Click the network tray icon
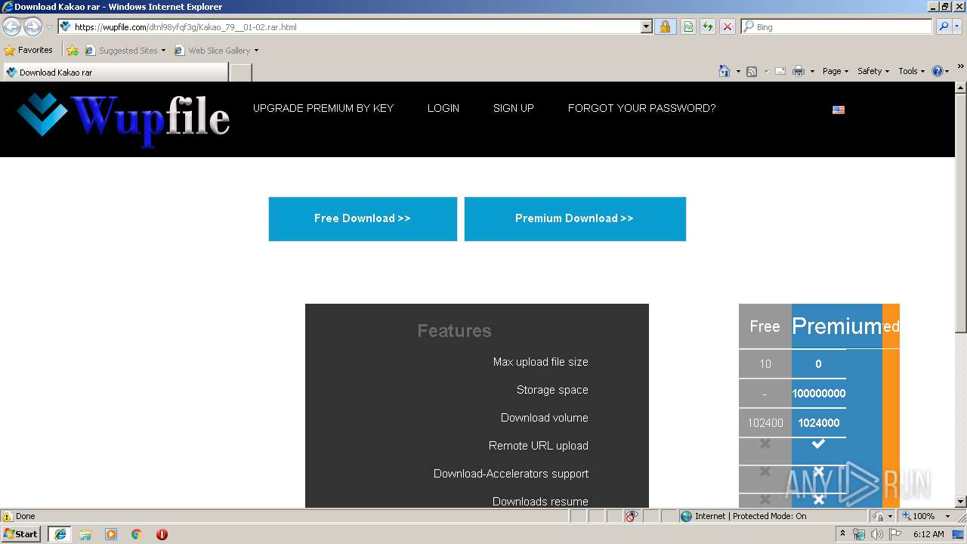 [859, 534]
